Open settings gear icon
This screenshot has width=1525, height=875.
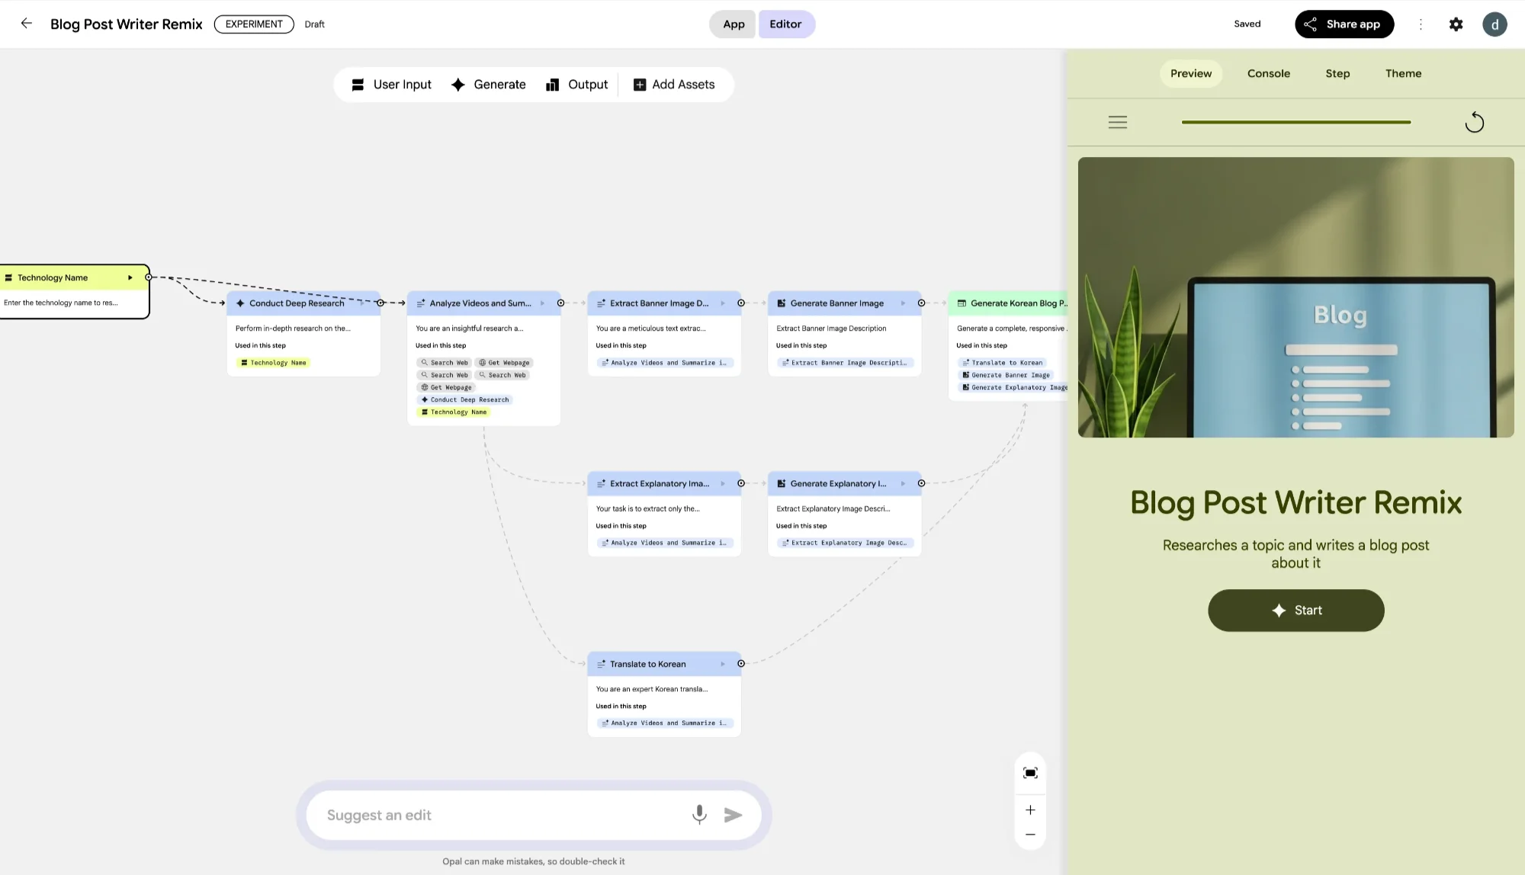click(1456, 24)
